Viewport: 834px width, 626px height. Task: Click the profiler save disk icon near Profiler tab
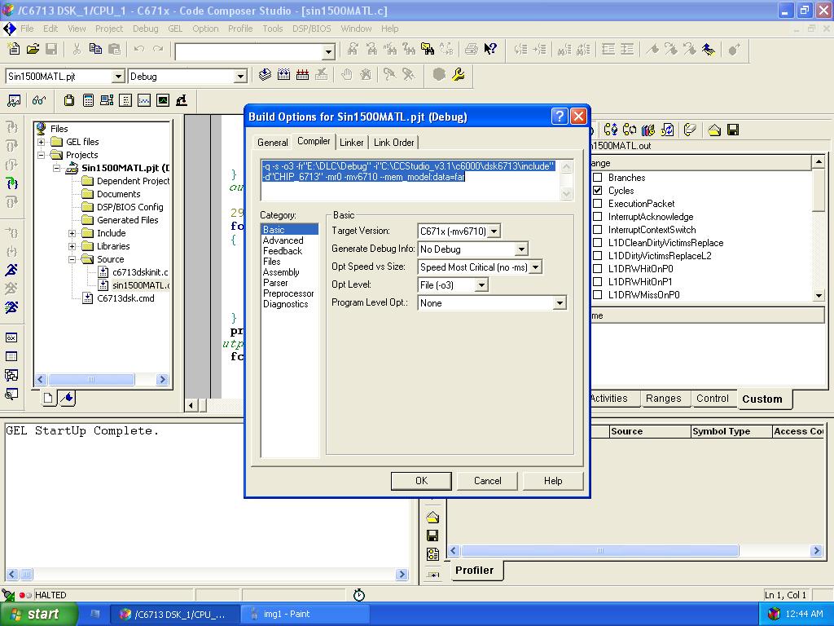[432, 536]
